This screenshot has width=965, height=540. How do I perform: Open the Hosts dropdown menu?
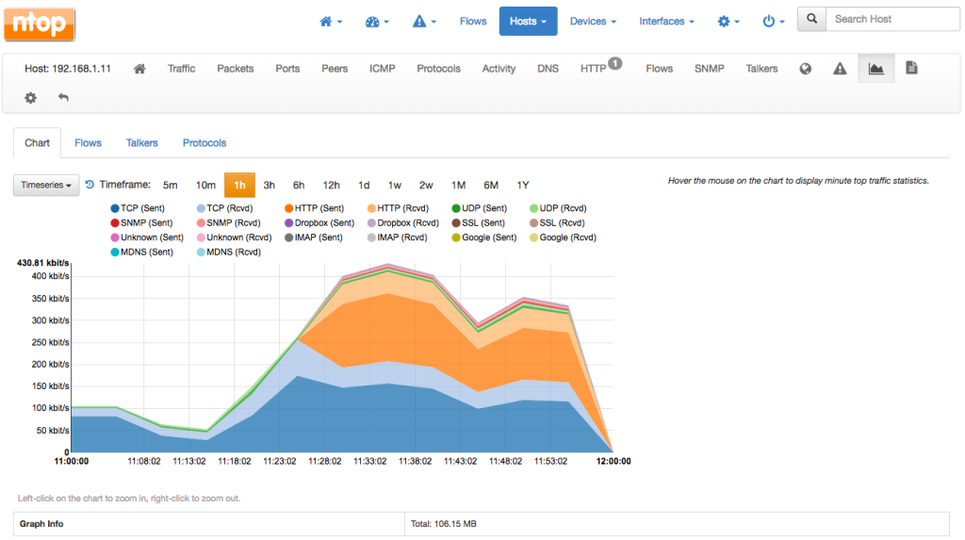528,21
